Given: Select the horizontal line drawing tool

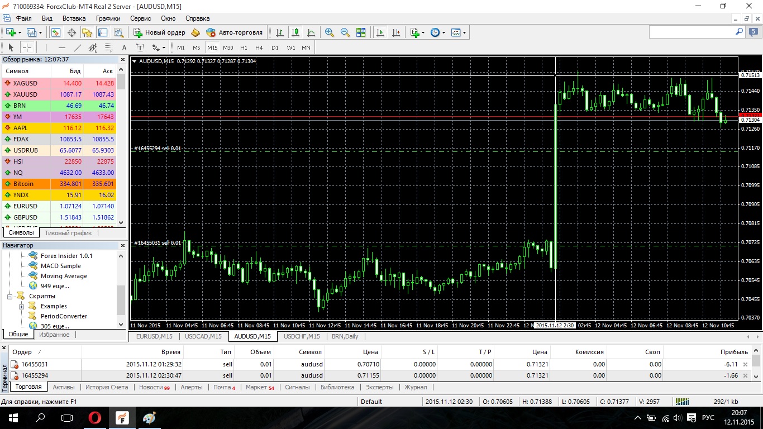Looking at the screenshot, I should point(62,47).
